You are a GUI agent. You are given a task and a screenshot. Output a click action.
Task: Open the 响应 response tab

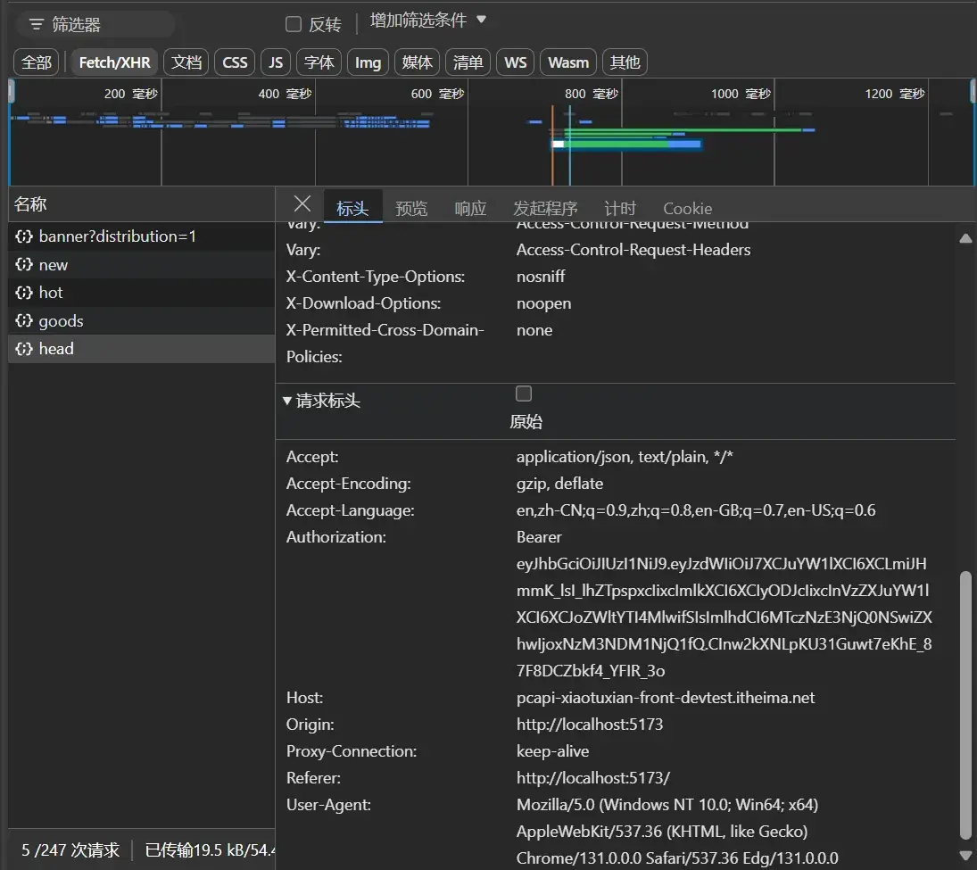pos(470,208)
